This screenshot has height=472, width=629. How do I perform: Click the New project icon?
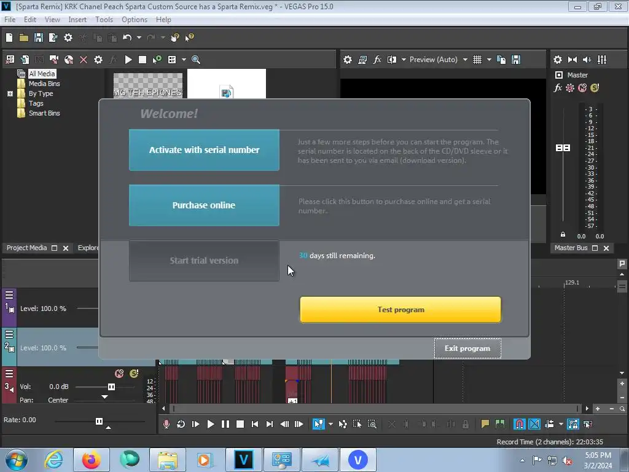[x=9, y=37]
